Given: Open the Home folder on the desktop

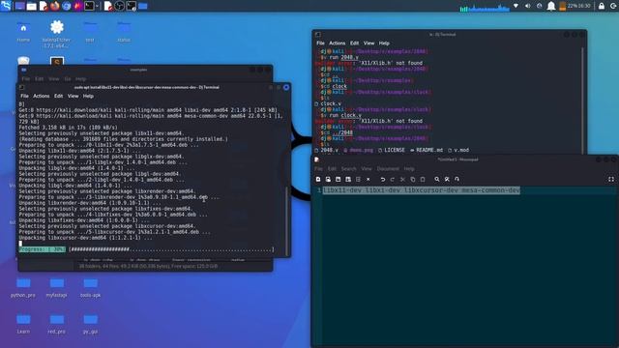Looking at the screenshot, I should (23, 31).
